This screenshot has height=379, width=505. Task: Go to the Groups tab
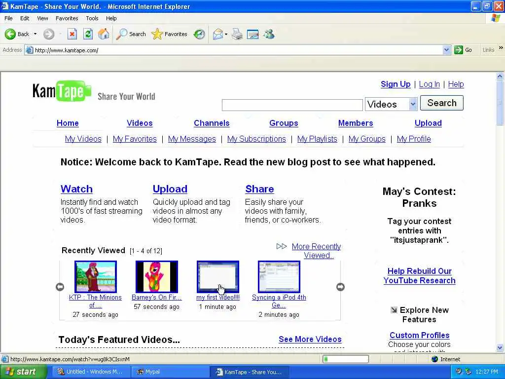(x=284, y=123)
